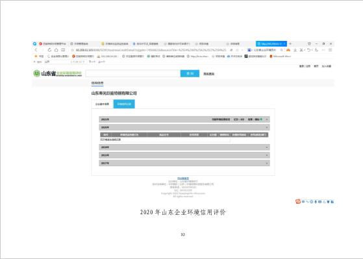Click the download arrow icon in toolbar
Screen dimensions: 363x259
295,50
